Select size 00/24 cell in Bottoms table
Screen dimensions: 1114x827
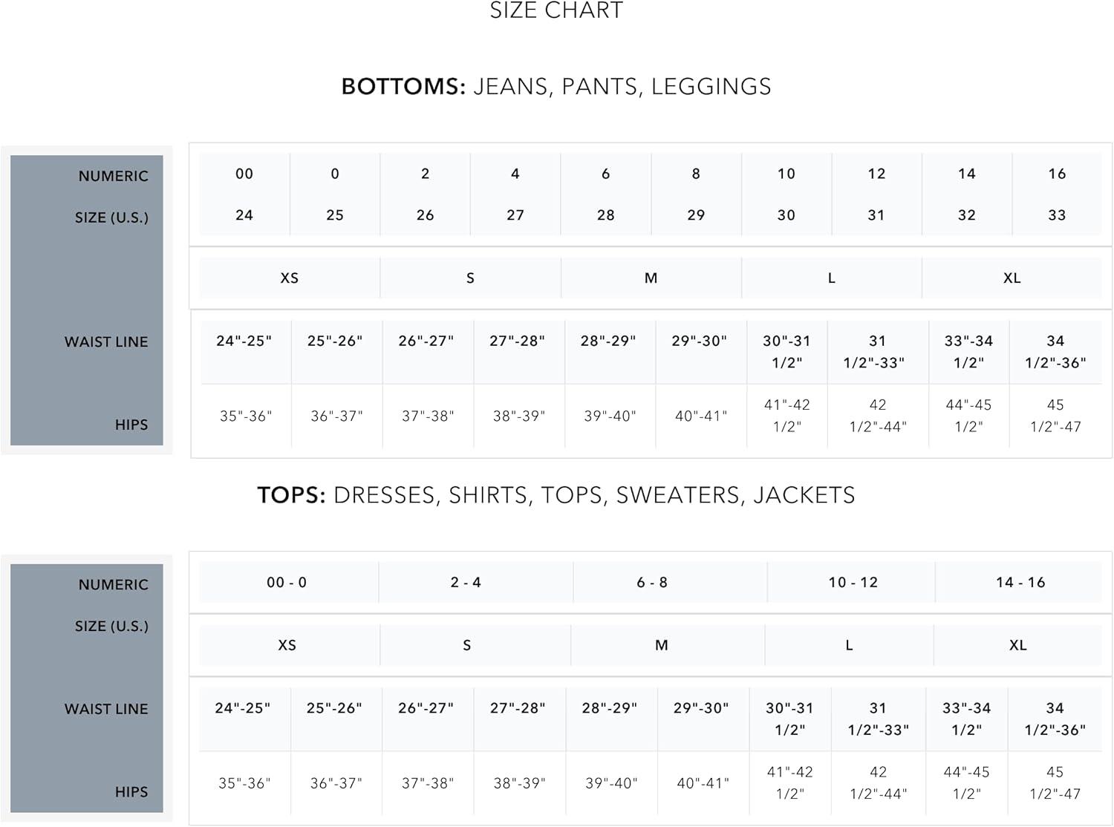244,195
